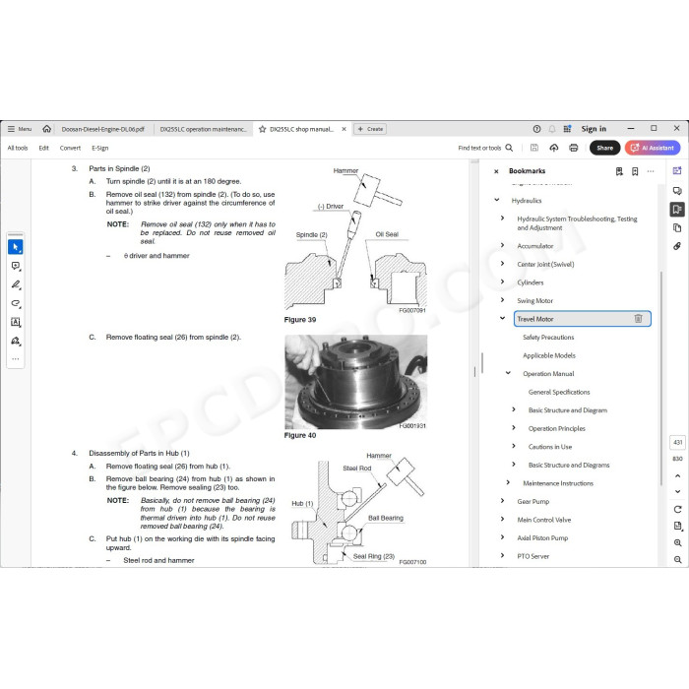Select the highlighter pen tool

pos(16,284)
